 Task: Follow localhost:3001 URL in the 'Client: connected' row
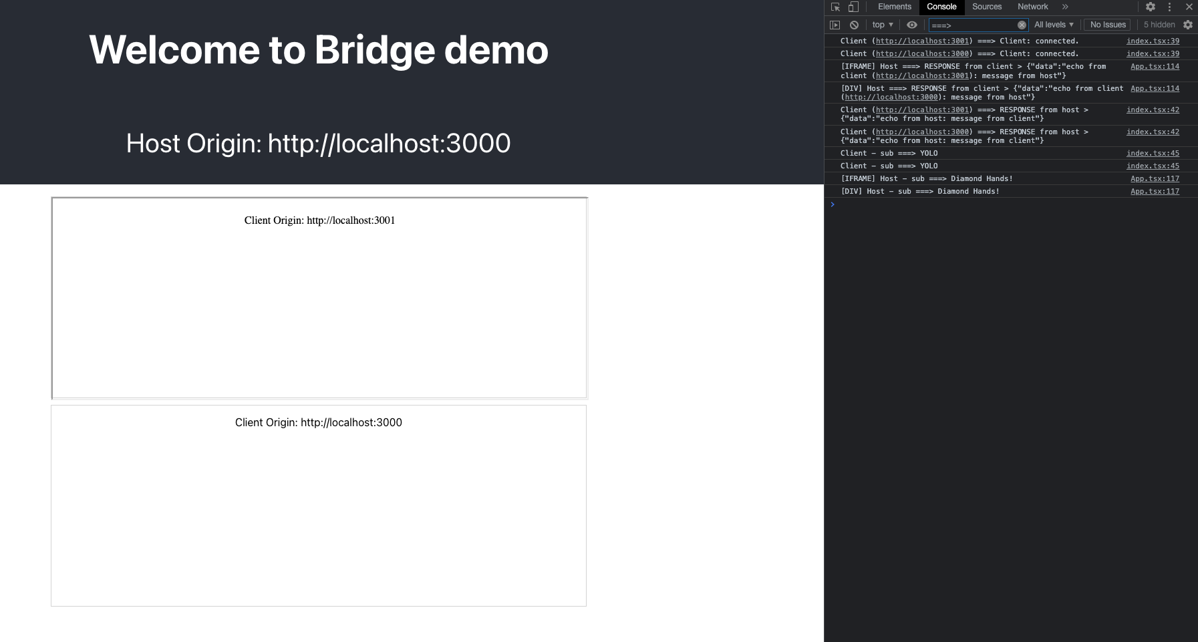point(922,41)
